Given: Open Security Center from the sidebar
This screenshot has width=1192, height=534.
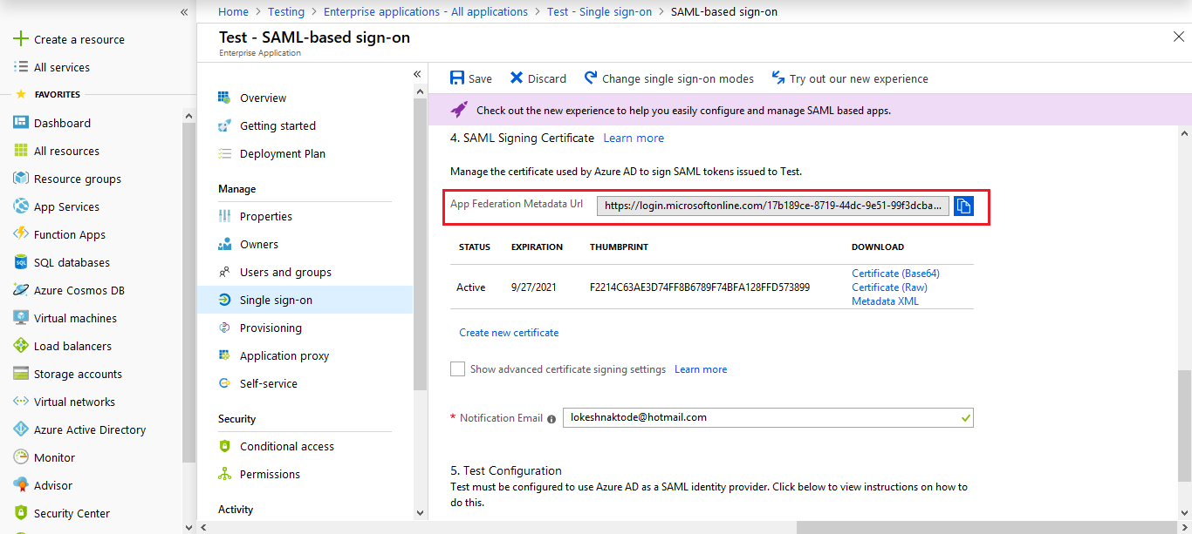Looking at the screenshot, I should [19, 513].
